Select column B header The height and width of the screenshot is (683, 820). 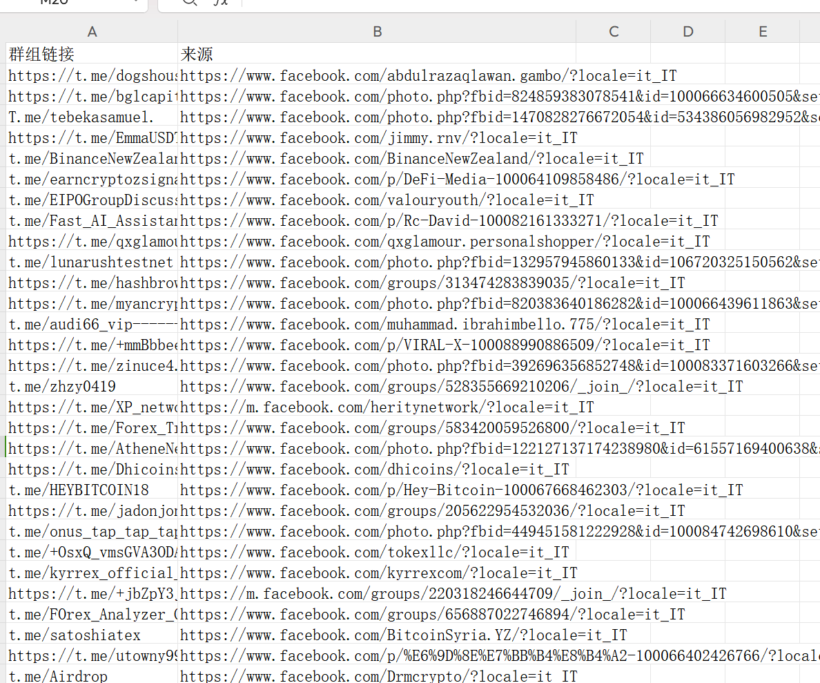pyautogui.click(x=377, y=32)
